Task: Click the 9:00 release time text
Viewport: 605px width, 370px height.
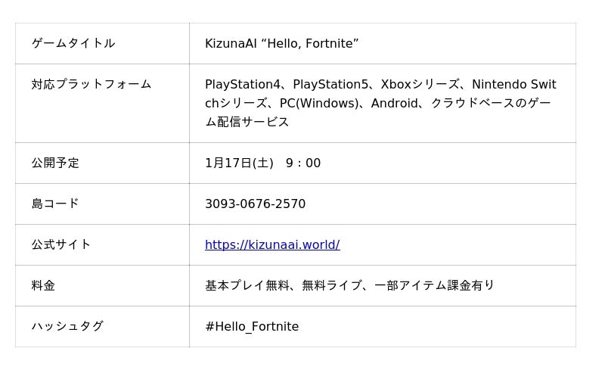Action: (303, 163)
